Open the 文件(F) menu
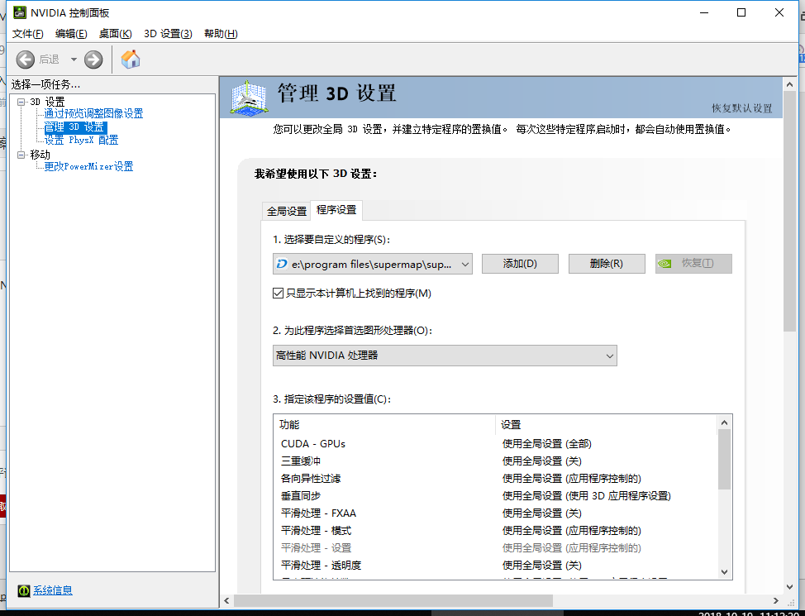 tap(28, 33)
